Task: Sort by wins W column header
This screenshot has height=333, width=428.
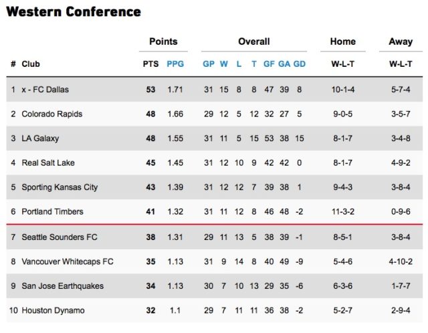Action: (x=224, y=64)
